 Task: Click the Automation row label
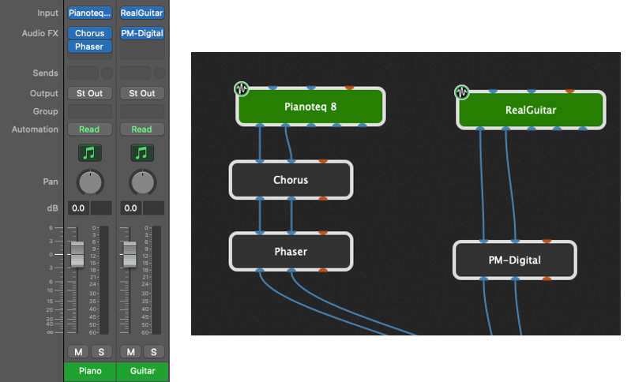[35, 129]
